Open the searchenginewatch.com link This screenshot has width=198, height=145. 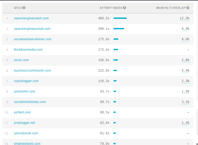[x=31, y=18]
